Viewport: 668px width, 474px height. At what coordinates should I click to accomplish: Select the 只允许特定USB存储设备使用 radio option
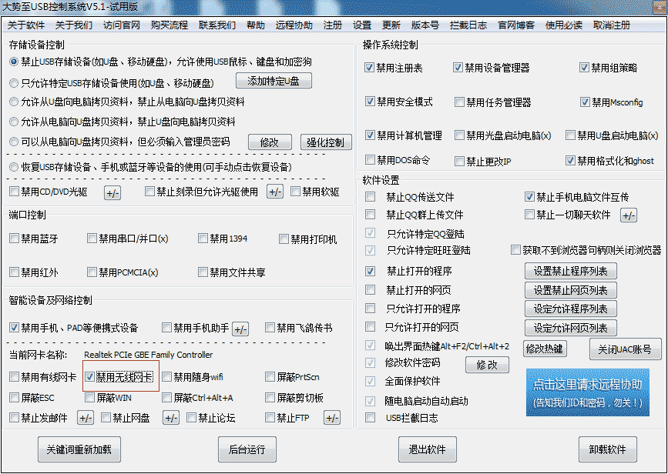coord(14,82)
